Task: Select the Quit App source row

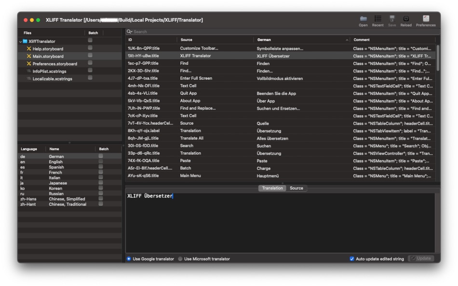Action: (281, 93)
